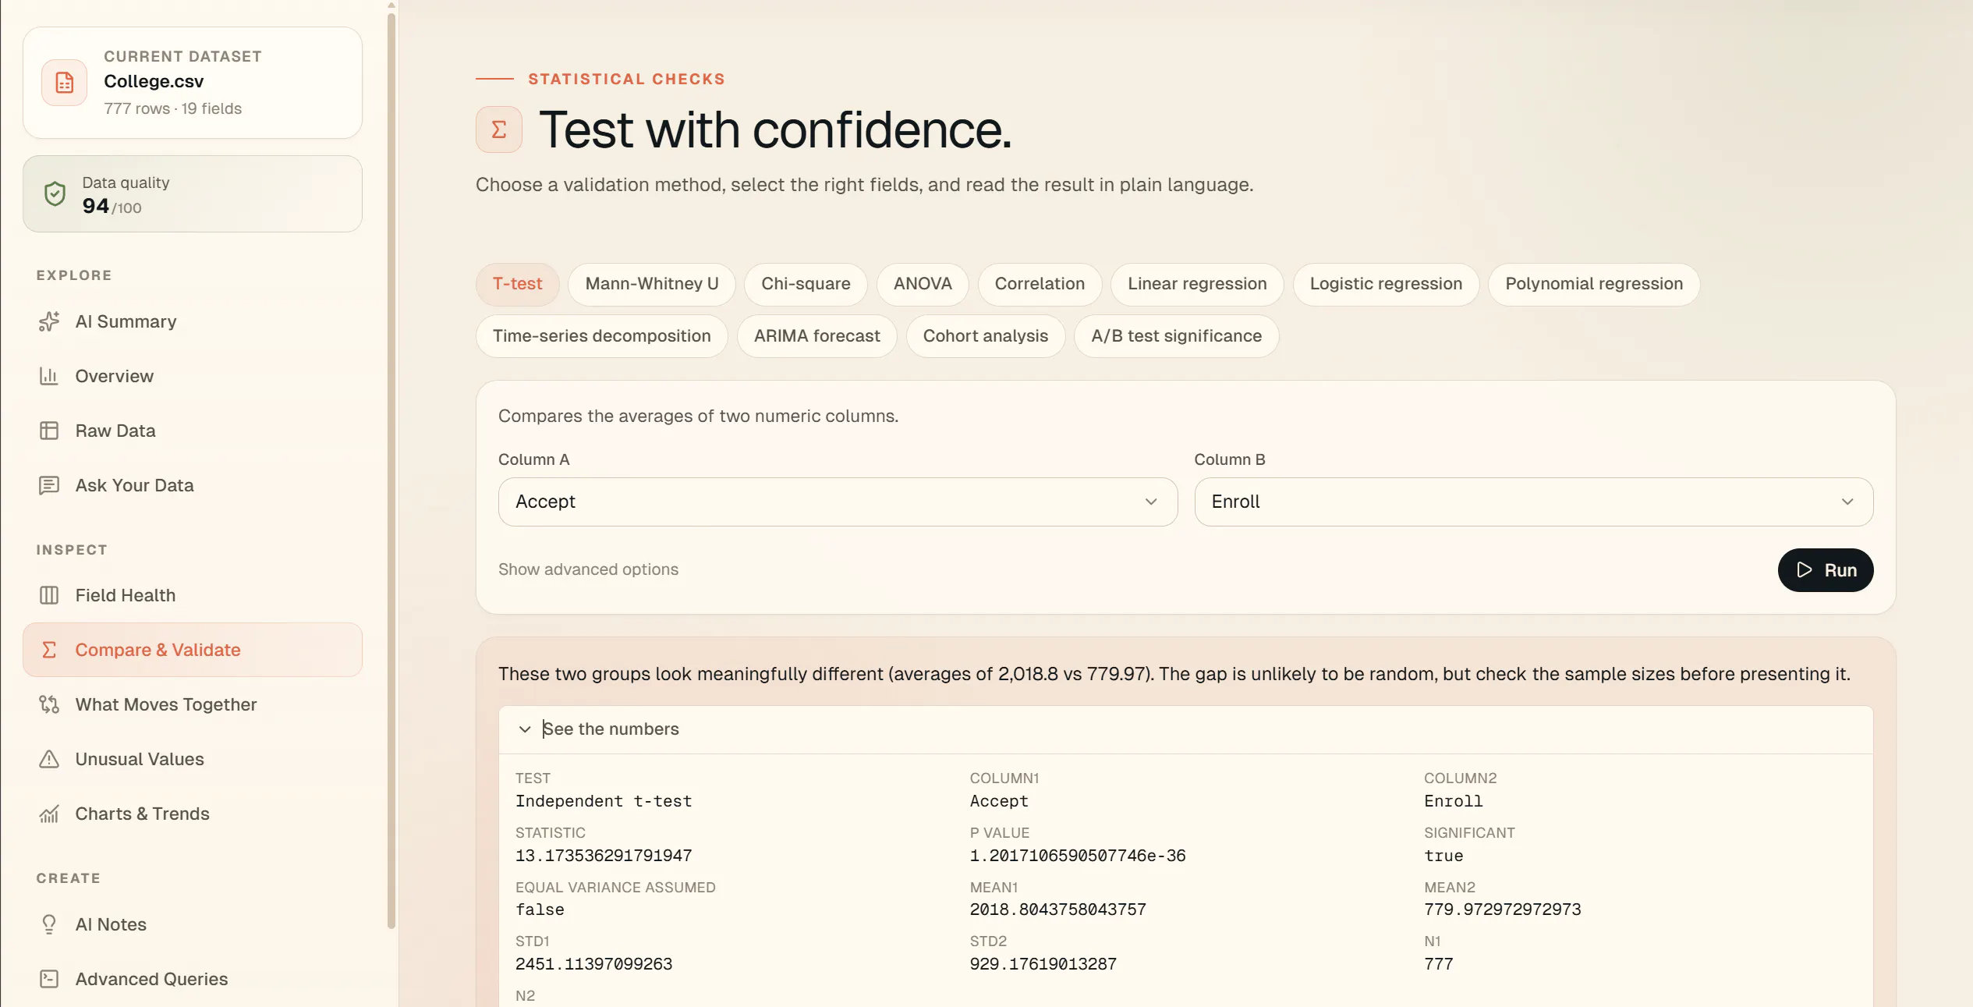The image size is (1973, 1007).
Task: Switch to the Correlation tab
Action: (x=1040, y=284)
